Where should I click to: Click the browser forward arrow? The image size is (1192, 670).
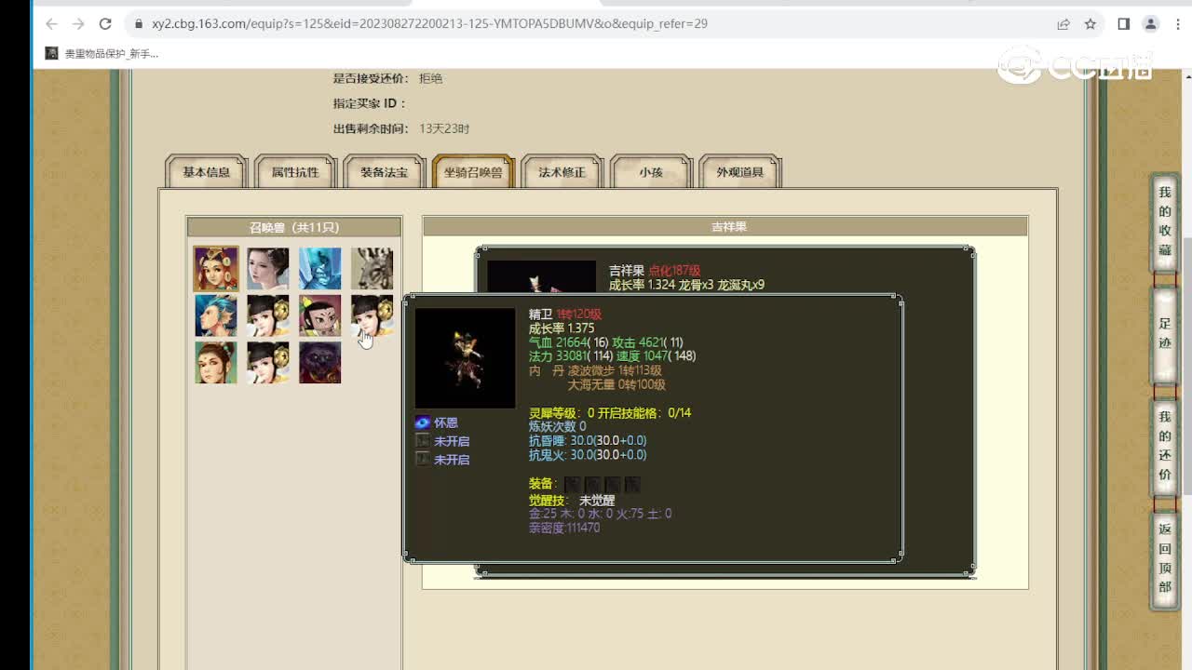[x=78, y=24]
